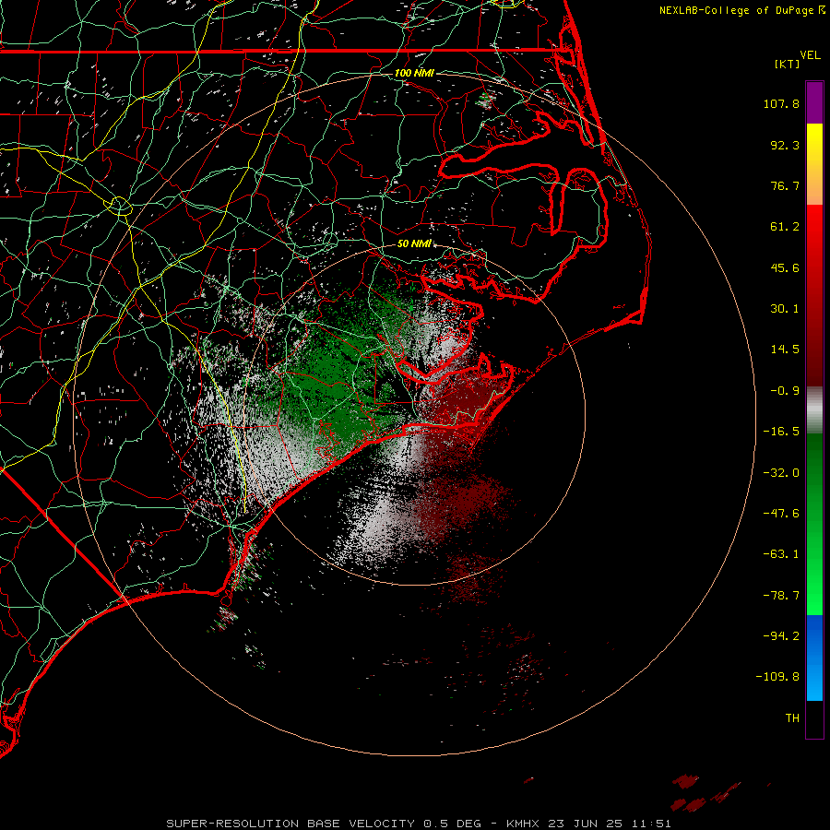Click the -109.8 legend value

(x=778, y=677)
